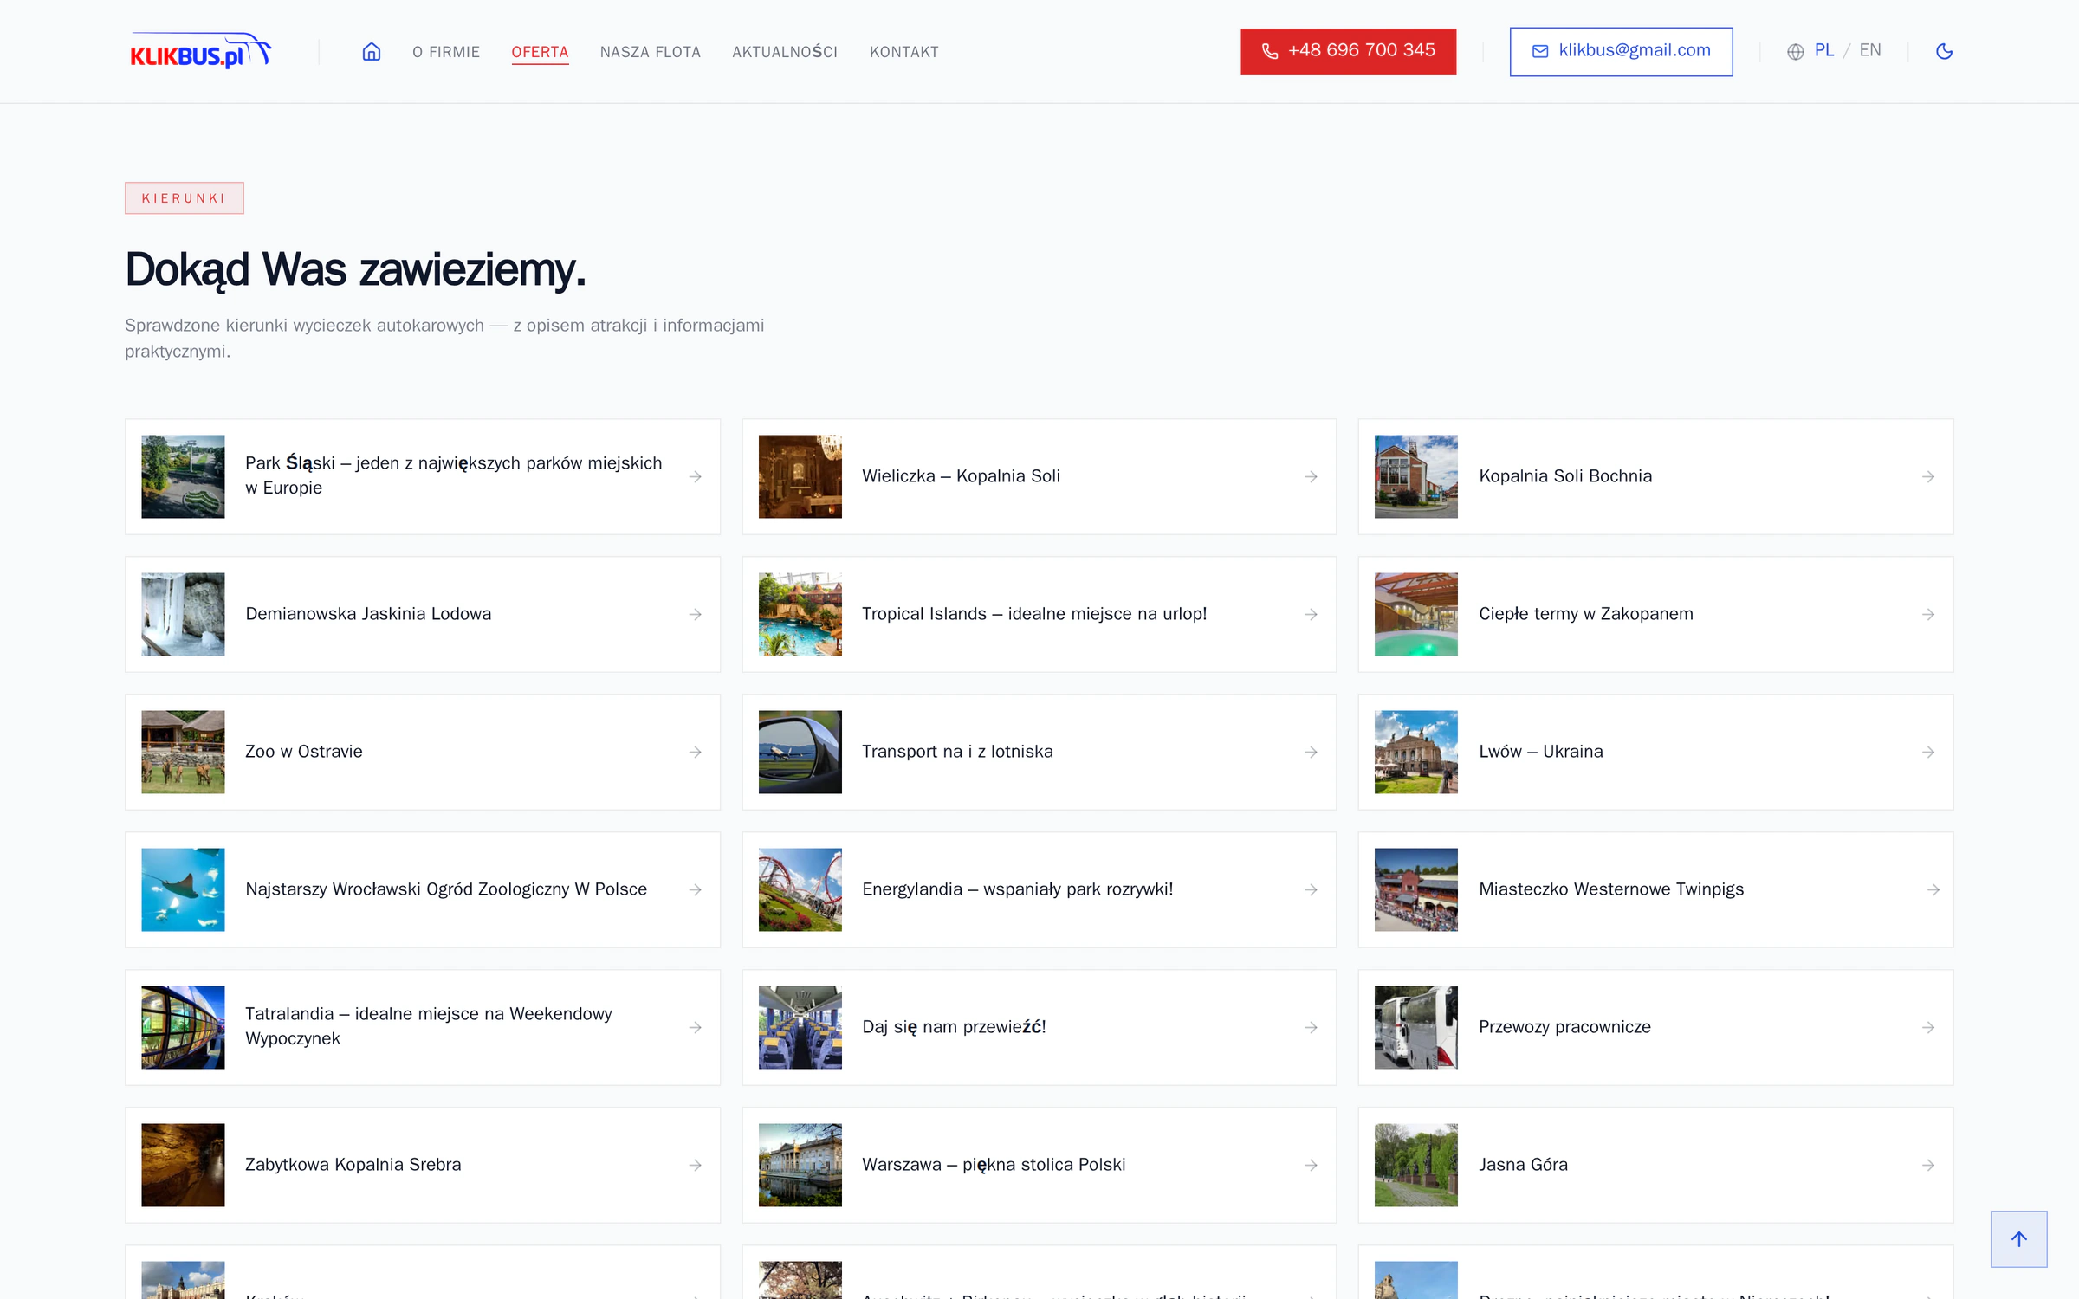This screenshot has height=1299, width=2079.
Task: Open Najstarszy Wrocławski Ogród Zoologiczny W Polsce
Action: tap(423, 889)
